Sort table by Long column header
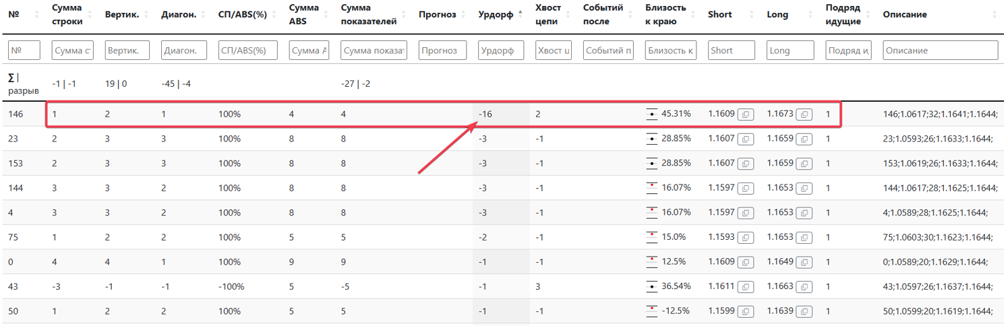Viewport: 1008px width, 326px height. click(x=777, y=15)
